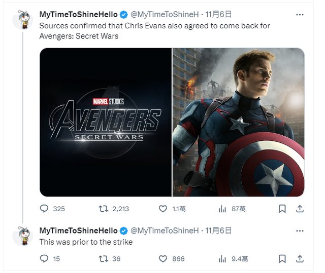
Task: Click the first tweet's profile avatar
Action: (23, 19)
